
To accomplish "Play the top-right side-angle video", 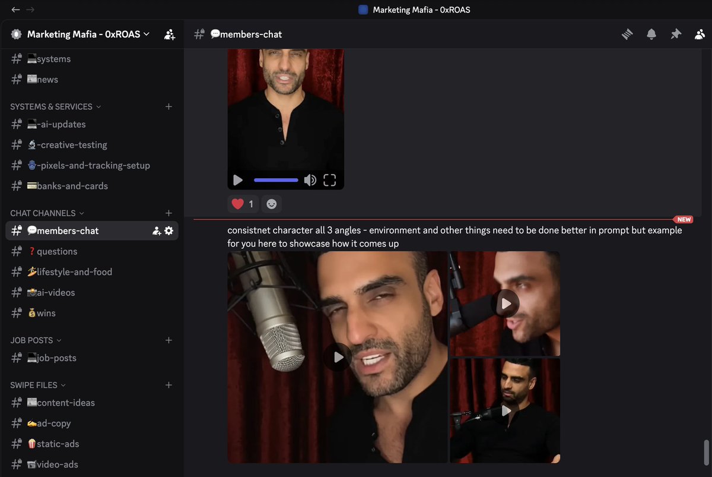I will [x=505, y=304].
